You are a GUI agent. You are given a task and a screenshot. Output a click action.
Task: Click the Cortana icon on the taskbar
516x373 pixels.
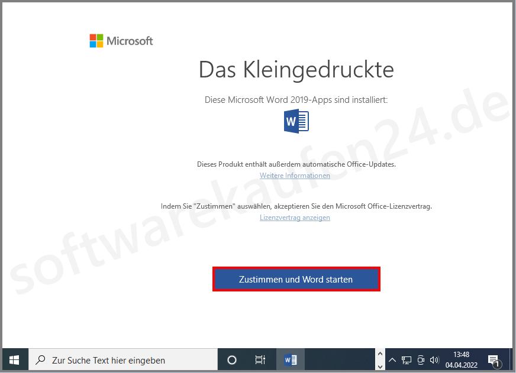click(x=231, y=359)
